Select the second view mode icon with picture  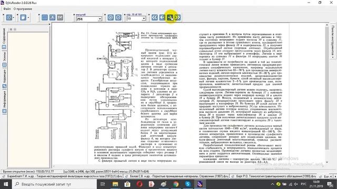point(52,17)
